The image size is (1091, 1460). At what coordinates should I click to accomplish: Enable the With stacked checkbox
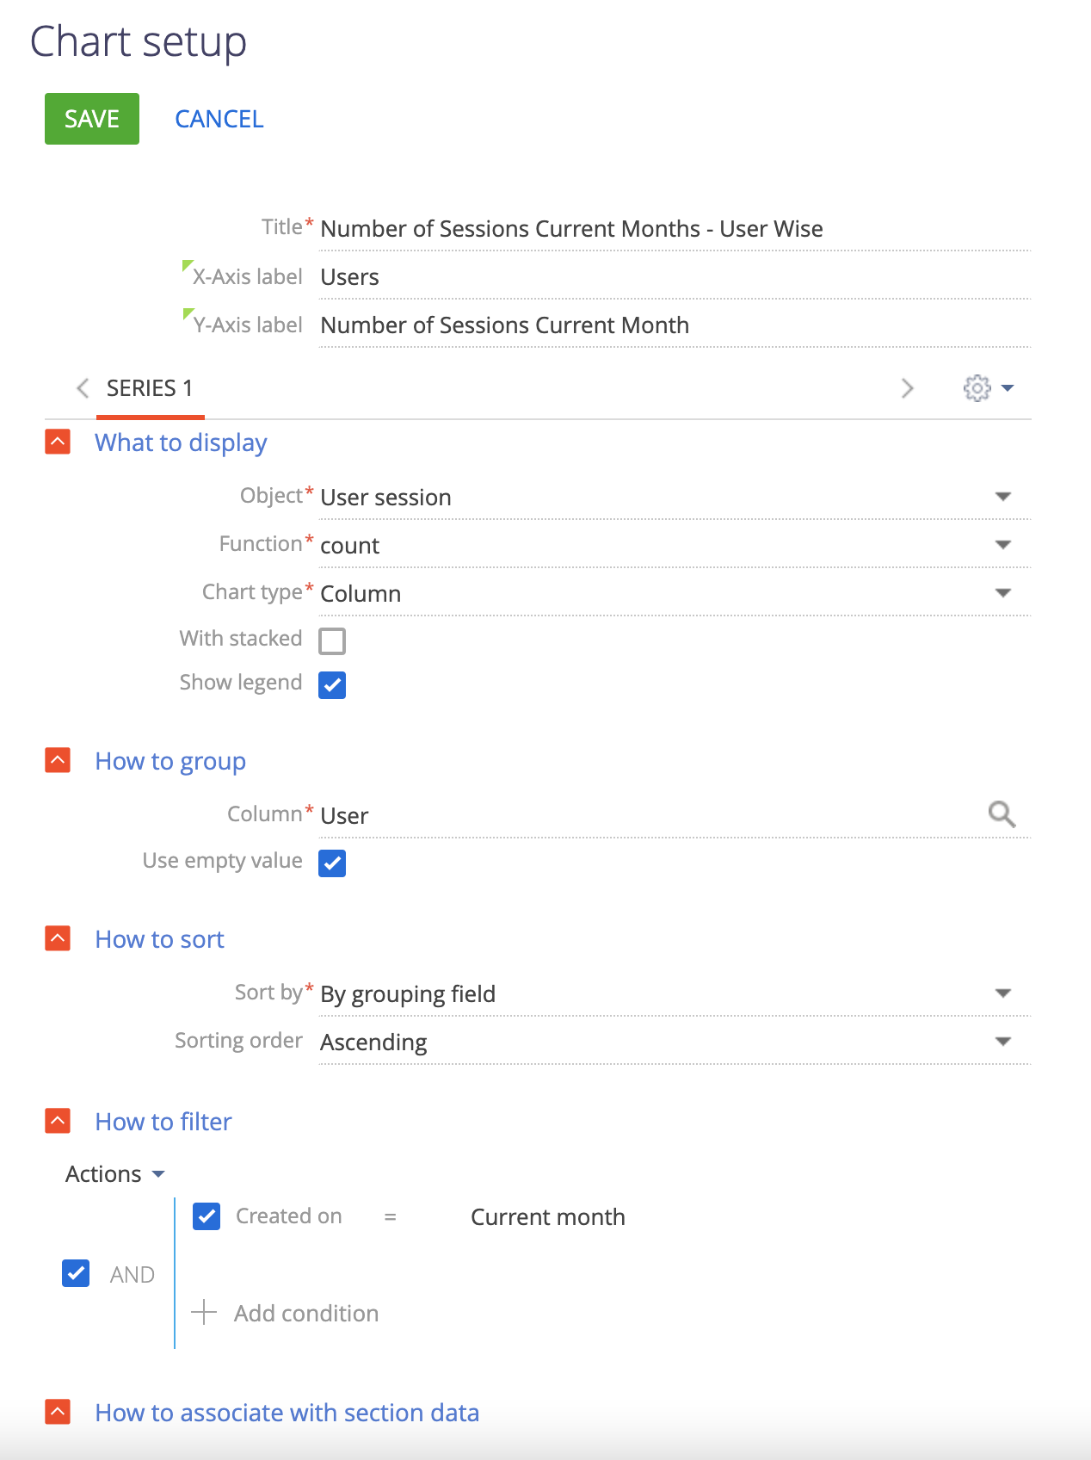tap(332, 640)
